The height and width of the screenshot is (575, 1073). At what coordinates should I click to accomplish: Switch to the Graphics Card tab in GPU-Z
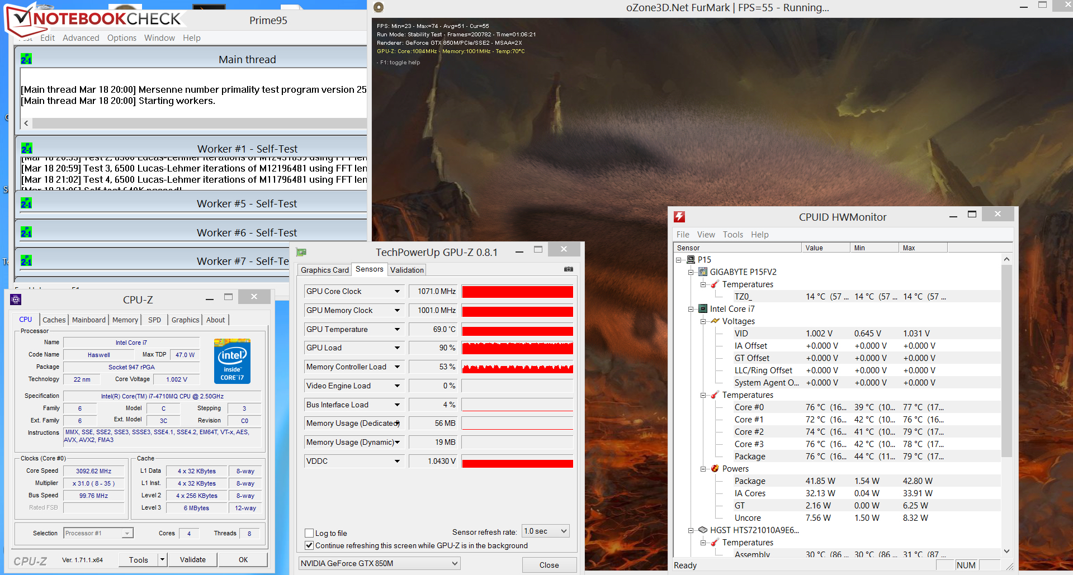tap(324, 270)
